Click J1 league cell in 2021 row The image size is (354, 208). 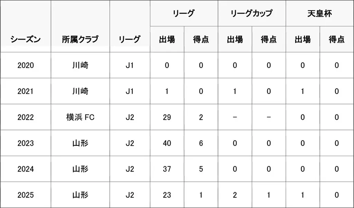(x=130, y=91)
